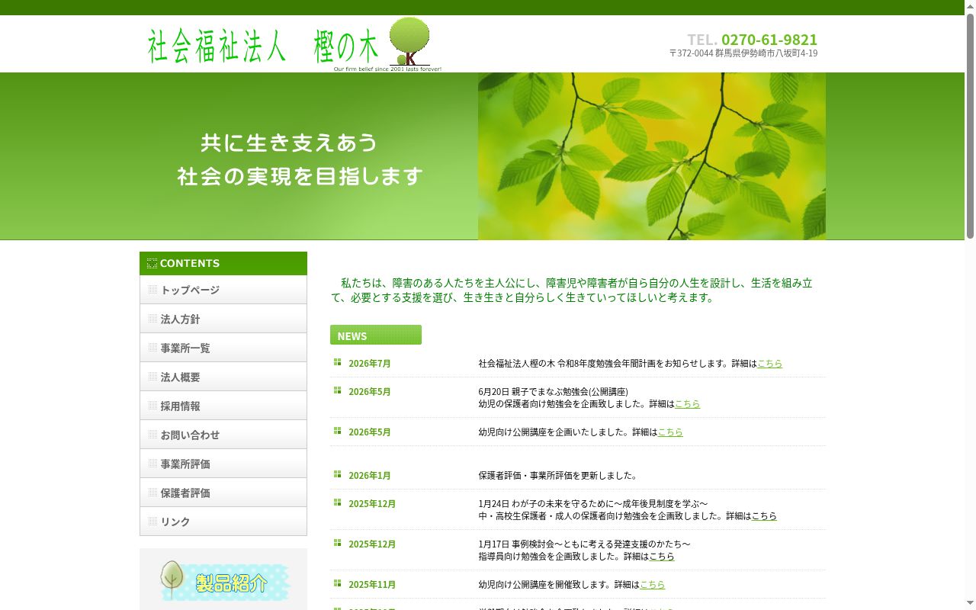Open 採用情報 page
The height and width of the screenshot is (610, 976).
coord(223,406)
